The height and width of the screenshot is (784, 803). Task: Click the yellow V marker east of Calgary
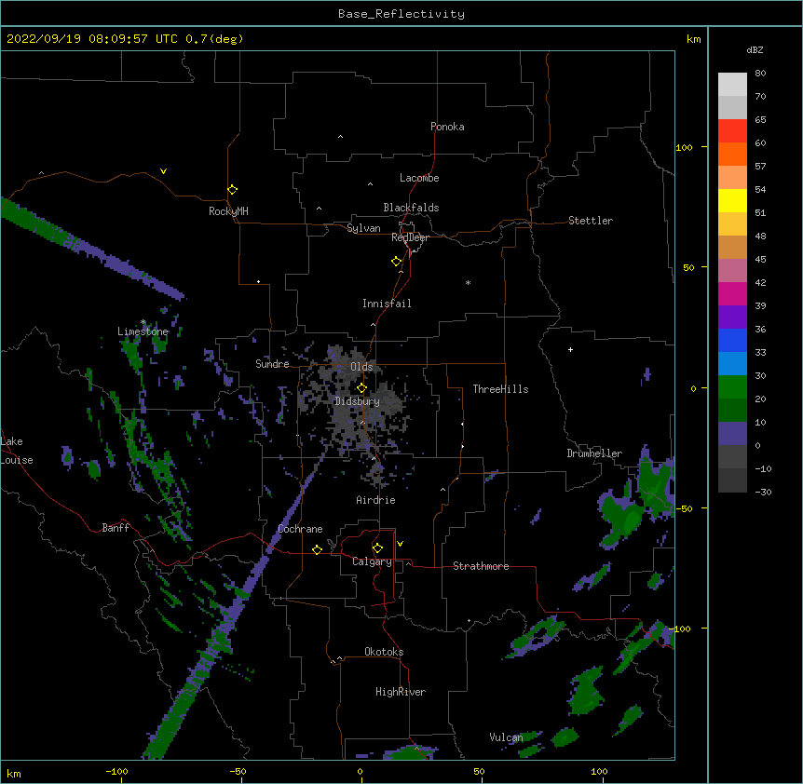[400, 544]
